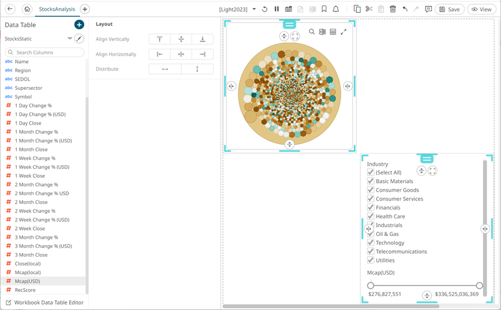Click the trash delete icon
The width and height of the screenshot is (501, 310).
[x=393, y=9]
